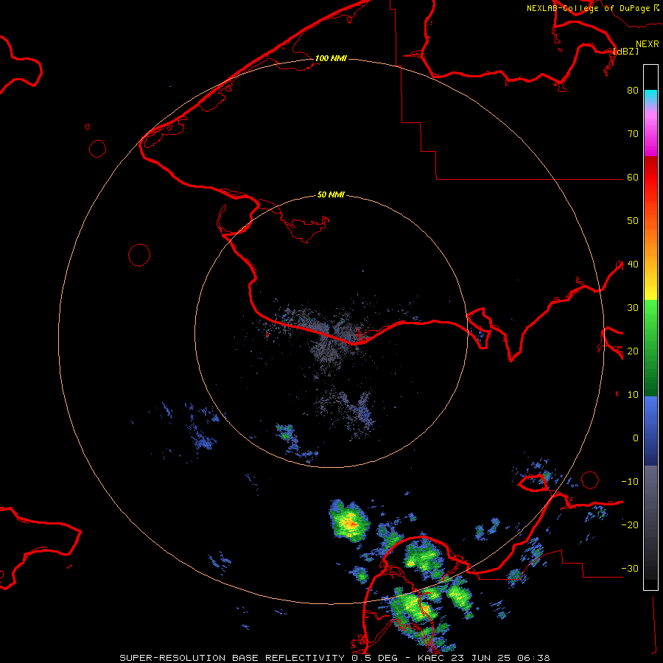This screenshot has width=663, height=663.
Task: Click the NEXR label above the scale
Action: pos(648,44)
